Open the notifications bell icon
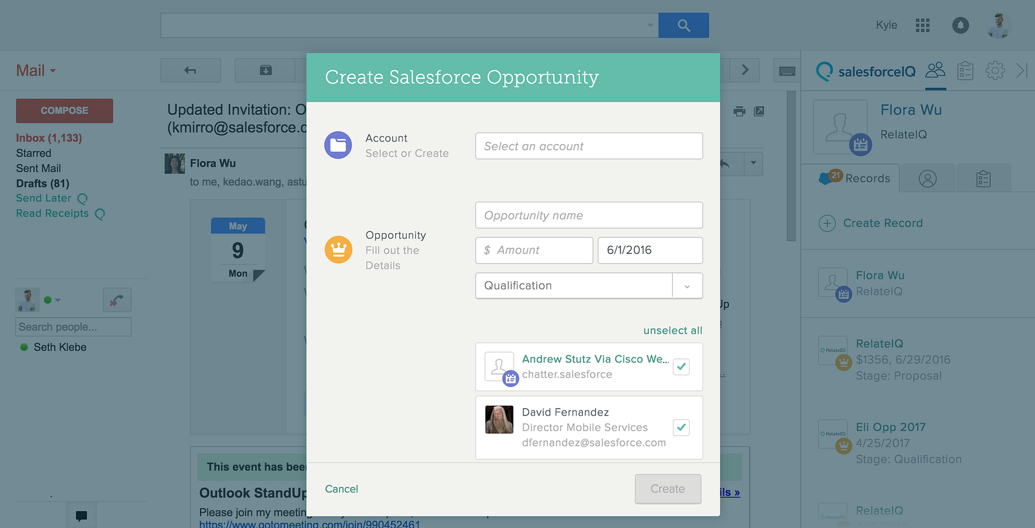 pyautogui.click(x=961, y=25)
